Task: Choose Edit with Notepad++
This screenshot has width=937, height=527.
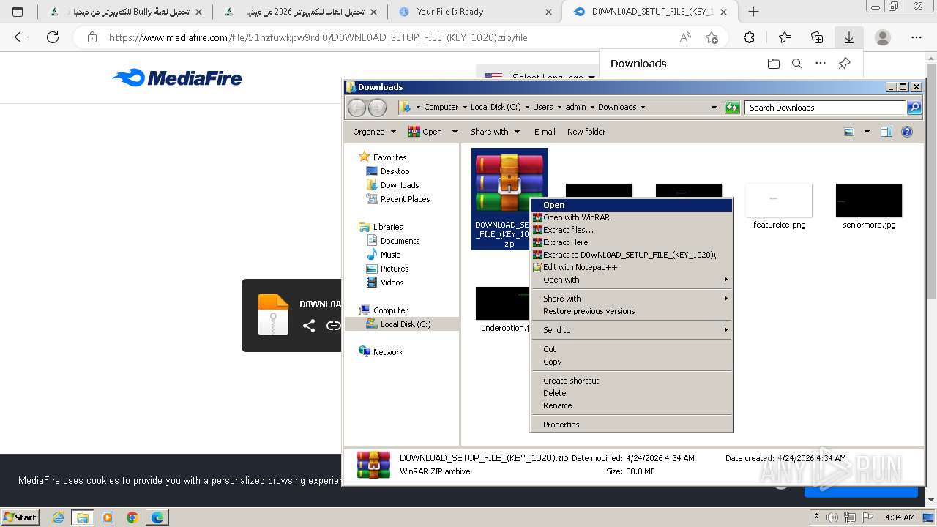Action: [631, 267]
